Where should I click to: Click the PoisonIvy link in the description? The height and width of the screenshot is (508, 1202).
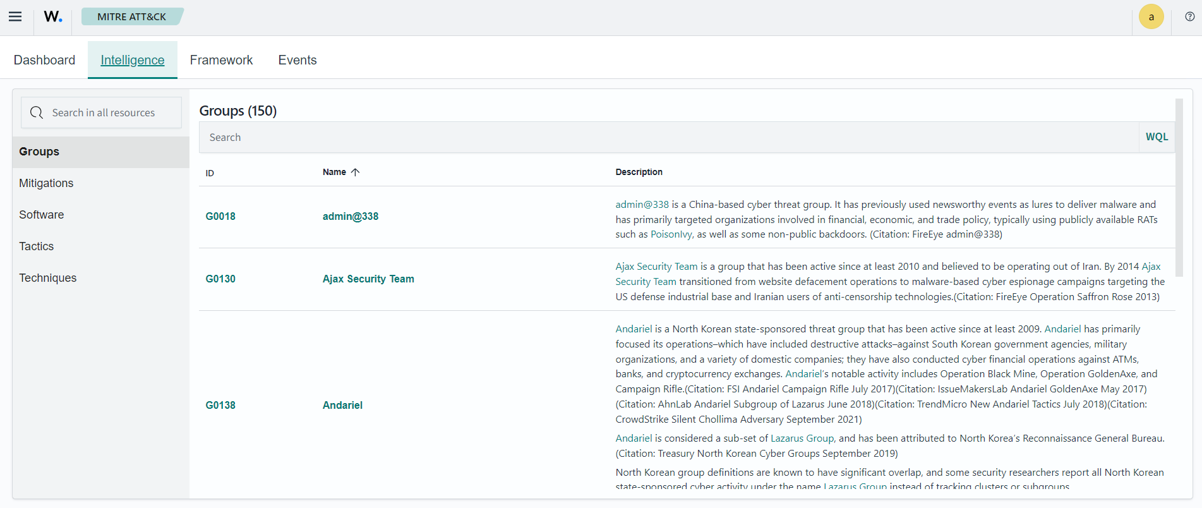pyautogui.click(x=671, y=234)
